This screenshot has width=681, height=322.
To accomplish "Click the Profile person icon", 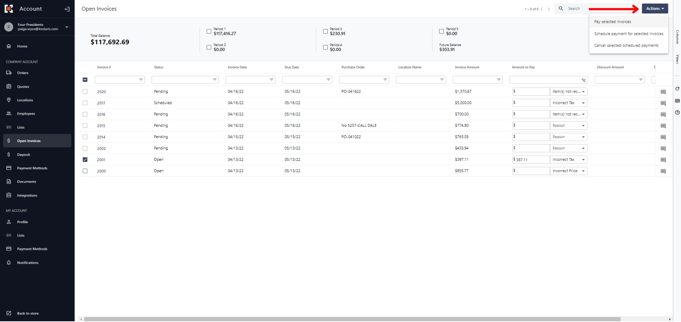I will click(9, 222).
